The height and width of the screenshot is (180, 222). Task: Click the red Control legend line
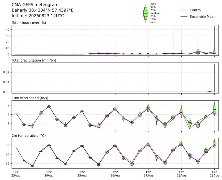[184, 10]
